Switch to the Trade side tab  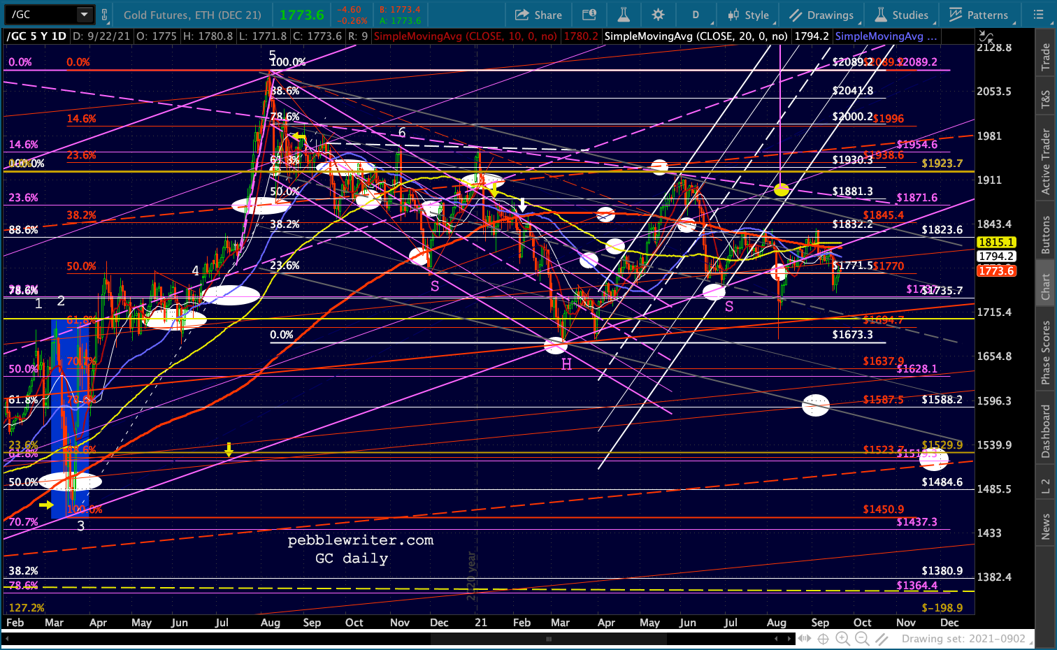click(x=1046, y=57)
